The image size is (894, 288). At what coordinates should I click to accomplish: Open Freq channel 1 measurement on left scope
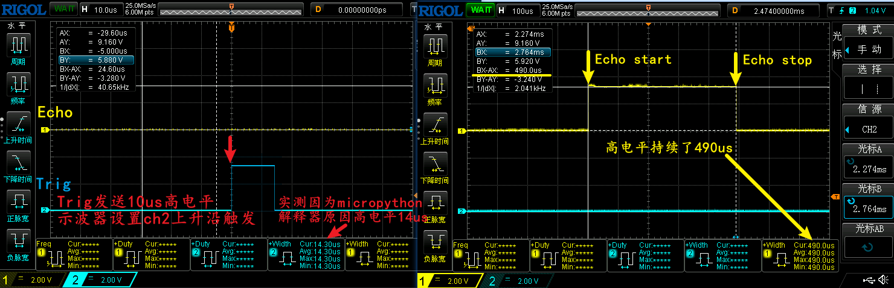click(x=74, y=254)
